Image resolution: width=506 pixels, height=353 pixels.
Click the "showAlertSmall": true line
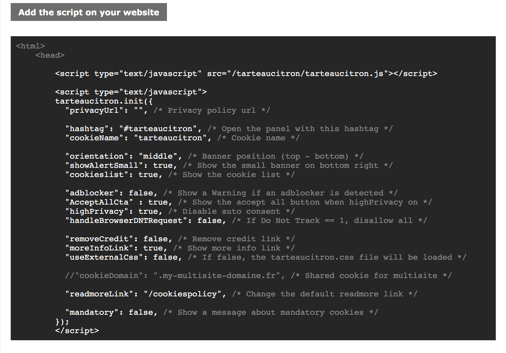coord(229,165)
